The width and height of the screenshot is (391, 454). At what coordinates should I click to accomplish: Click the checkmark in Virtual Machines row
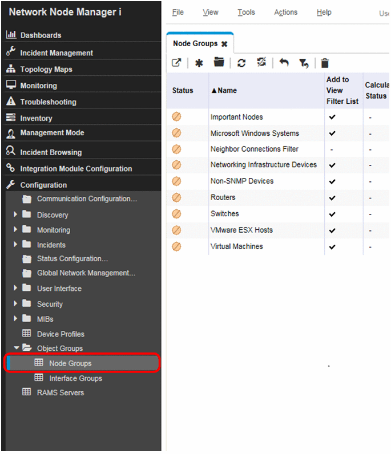tap(332, 246)
